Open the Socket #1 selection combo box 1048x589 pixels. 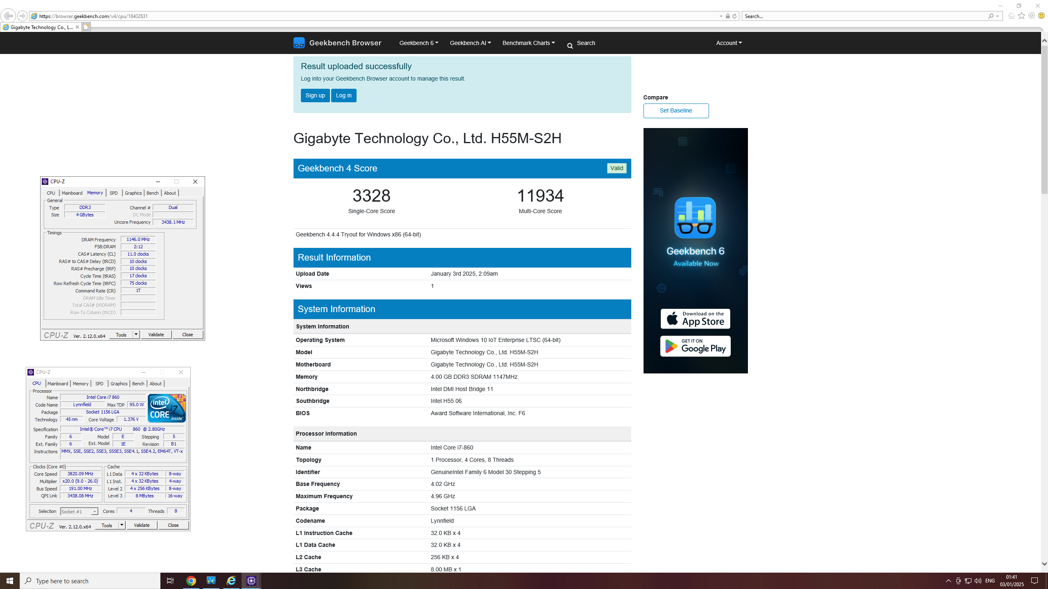(79, 511)
